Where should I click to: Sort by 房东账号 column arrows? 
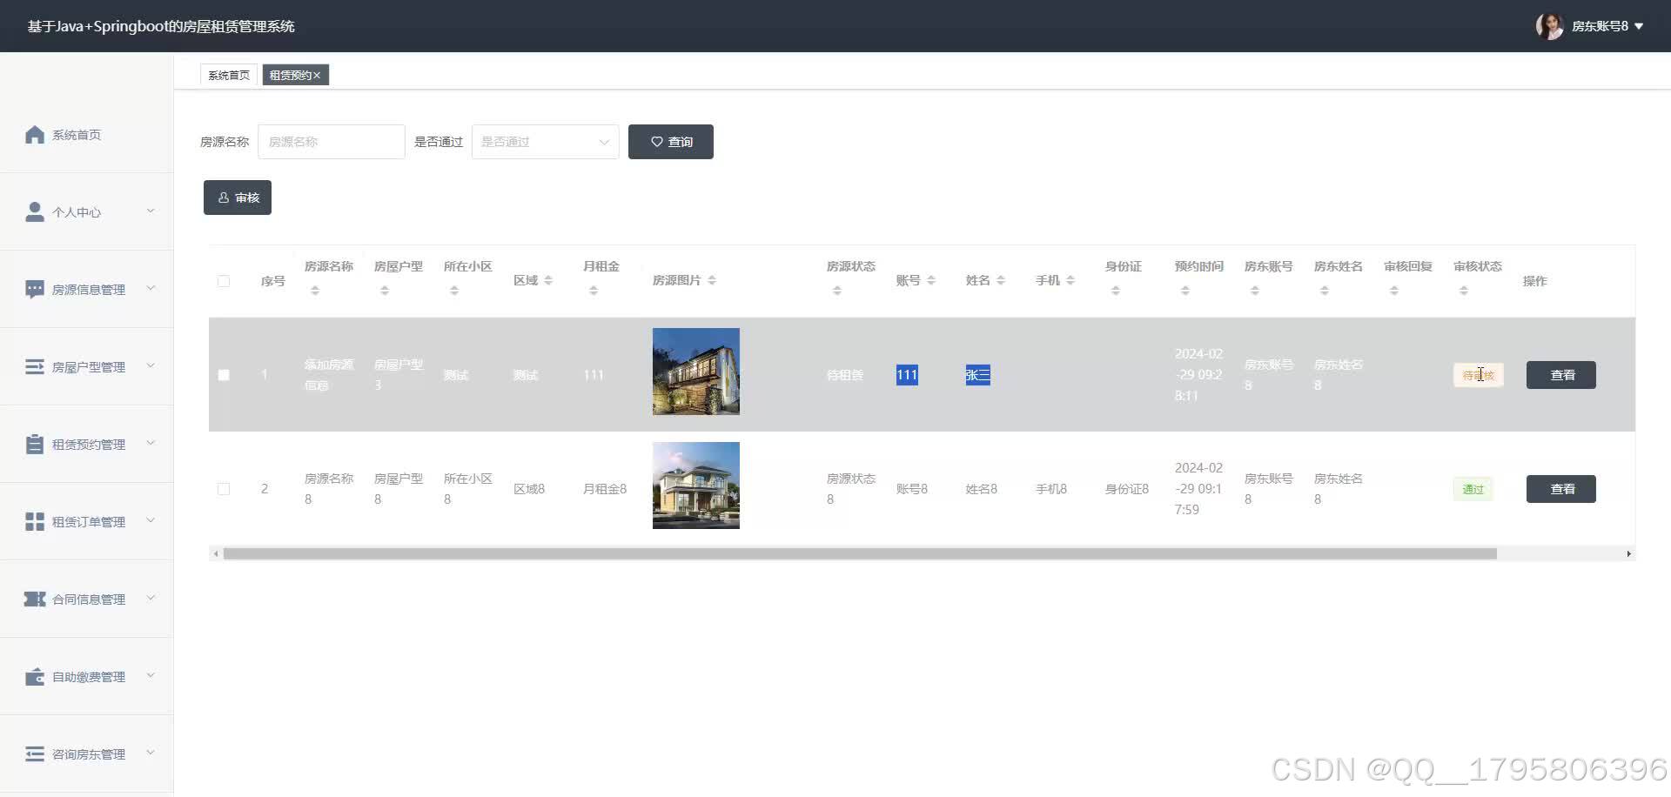(x=1255, y=291)
